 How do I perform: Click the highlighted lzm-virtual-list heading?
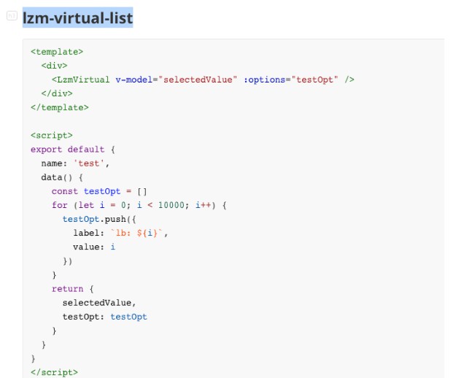[77, 18]
